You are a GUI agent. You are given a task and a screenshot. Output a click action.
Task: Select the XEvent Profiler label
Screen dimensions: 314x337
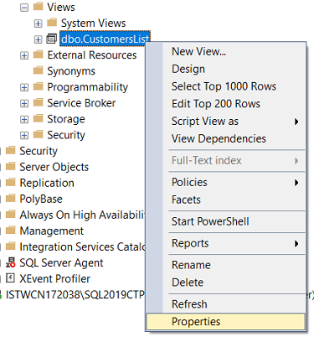(55, 279)
